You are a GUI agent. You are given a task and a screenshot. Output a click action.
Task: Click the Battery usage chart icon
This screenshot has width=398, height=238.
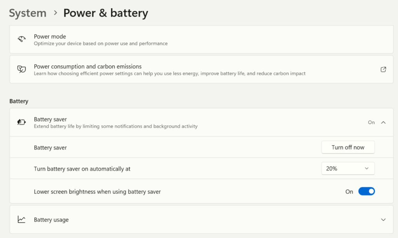(x=22, y=220)
